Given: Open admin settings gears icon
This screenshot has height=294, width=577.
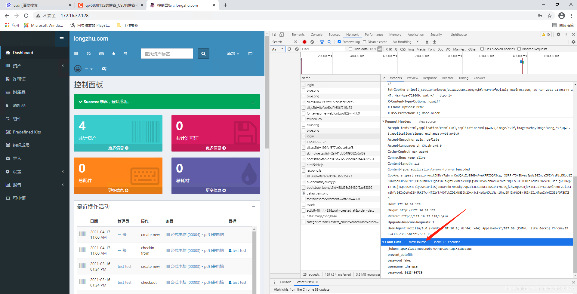Looking at the screenshot, I should click(x=104, y=69).
